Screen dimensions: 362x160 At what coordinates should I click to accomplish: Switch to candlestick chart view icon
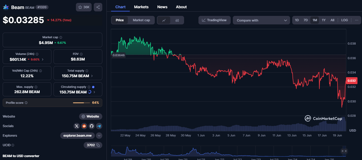pyautogui.click(x=177, y=20)
